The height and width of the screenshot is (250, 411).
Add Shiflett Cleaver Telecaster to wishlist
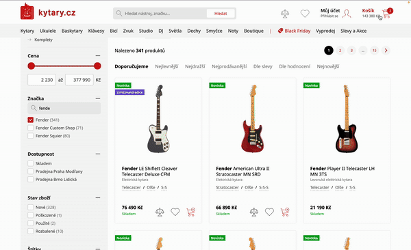[x=175, y=212]
